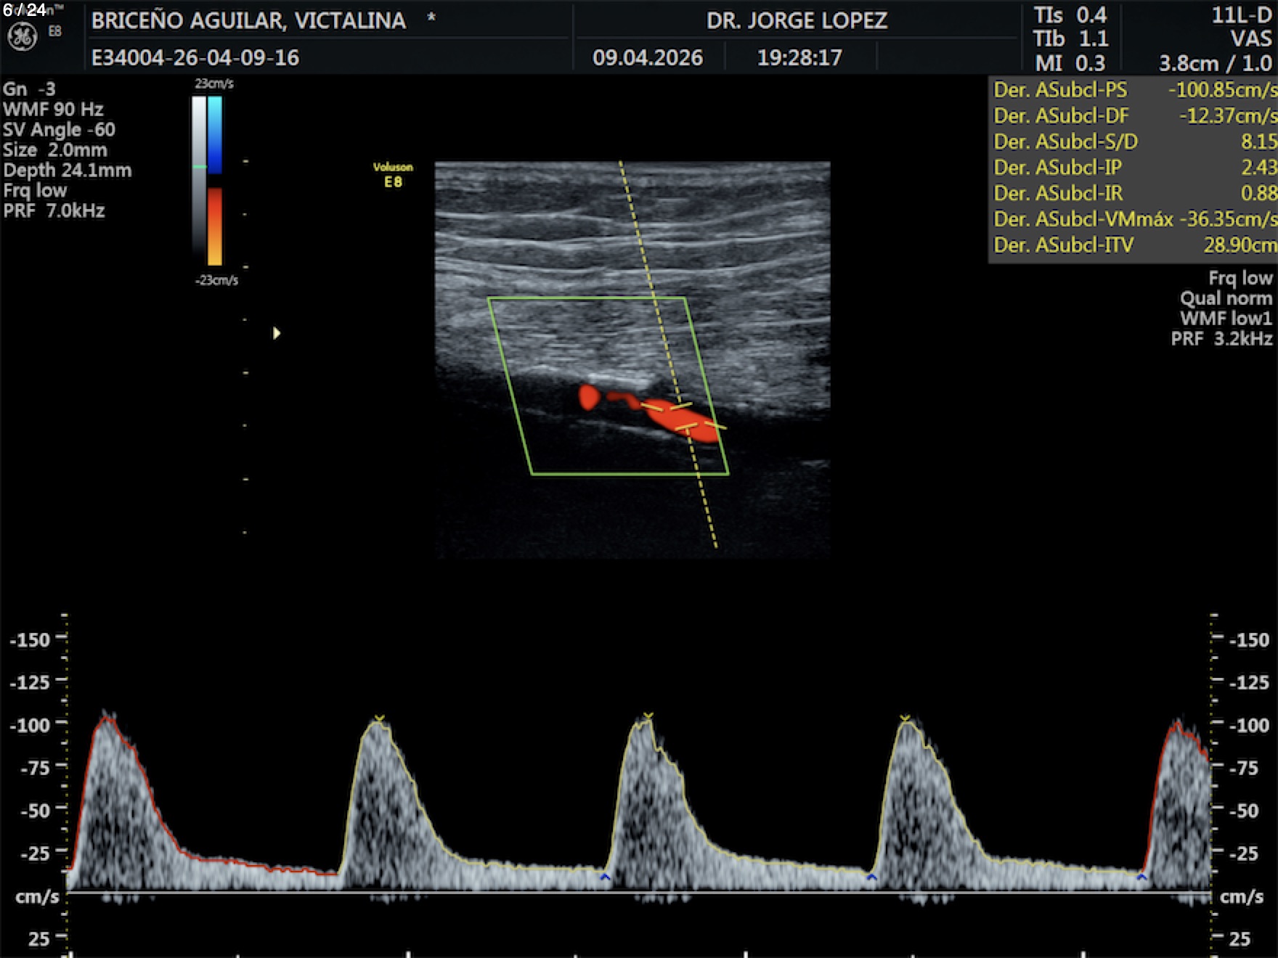The image size is (1278, 958).
Task: Select the Der. ASubcl-PS measurement row
Action: click(x=1133, y=90)
